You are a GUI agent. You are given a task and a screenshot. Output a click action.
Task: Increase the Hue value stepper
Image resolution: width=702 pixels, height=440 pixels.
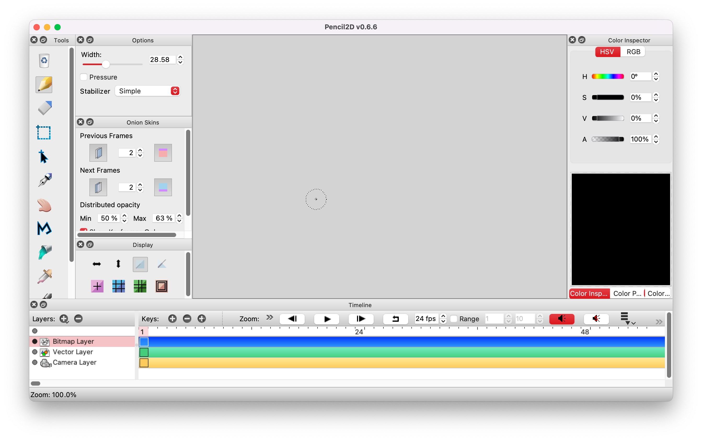(x=656, y=74)
